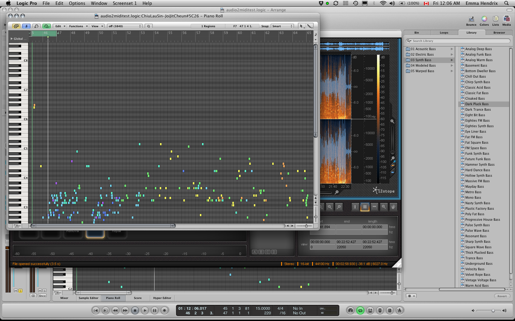
Task: Select the Nasty Synth Bass preset
Action: [477, 203]
